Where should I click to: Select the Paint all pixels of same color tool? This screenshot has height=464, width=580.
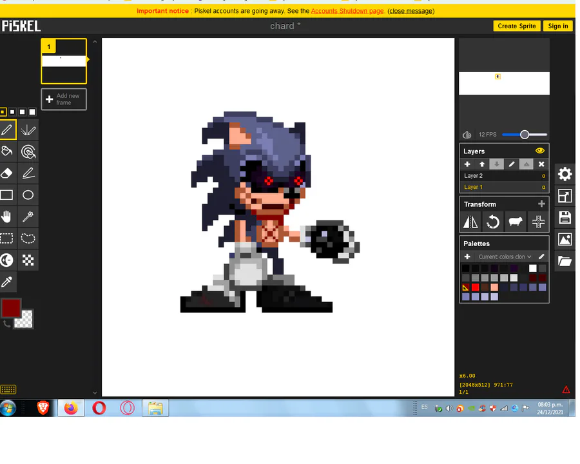tap(28, 151)
